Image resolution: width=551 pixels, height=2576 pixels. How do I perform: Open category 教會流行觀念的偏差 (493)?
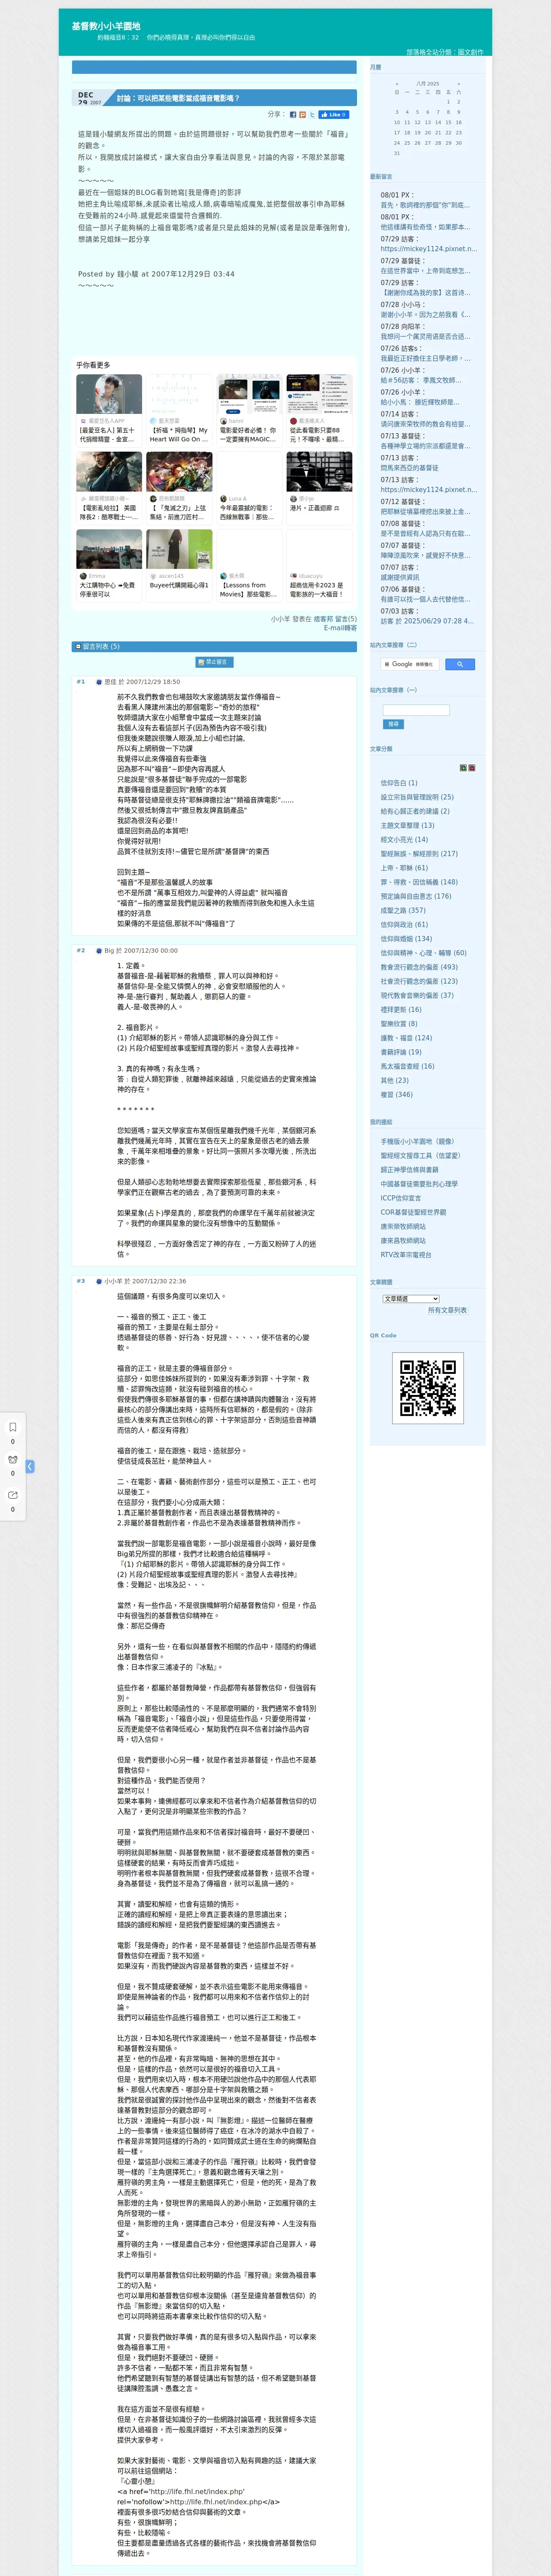click(x=419, y=967)
